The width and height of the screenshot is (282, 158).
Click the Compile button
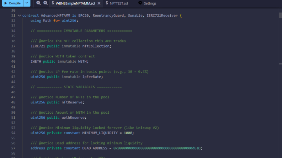point(12,3)
